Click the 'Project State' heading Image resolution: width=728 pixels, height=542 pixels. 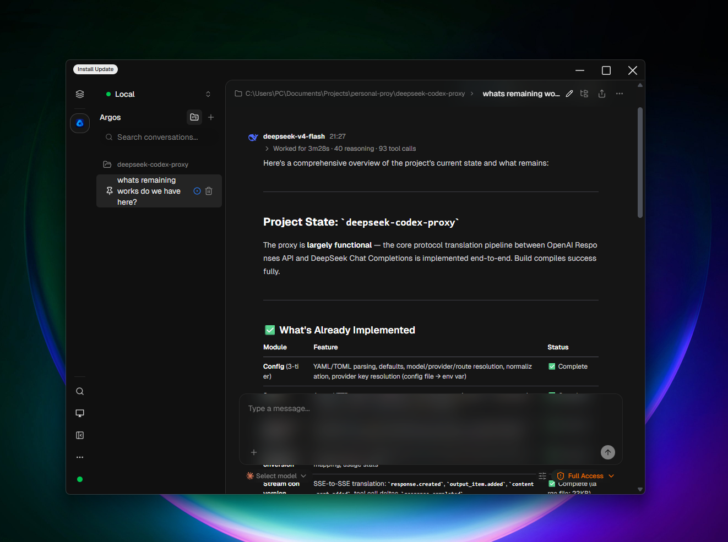pyautogui.click(x=361, y=222)
